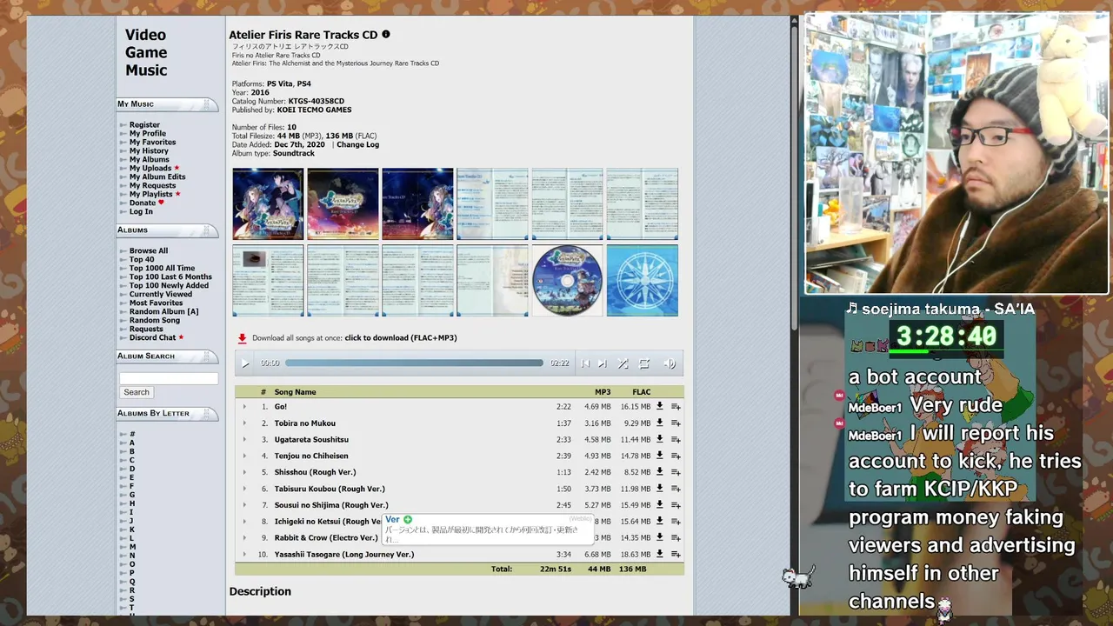
Task: Play row triangle for 'Shisshou (Rough Ver.)'
Action: click(244, 473)
